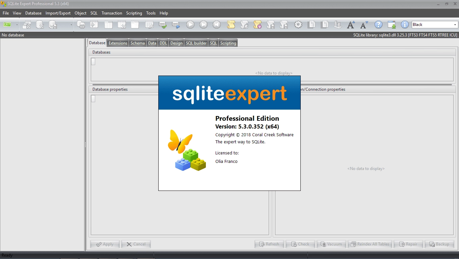Select the Database tab
The height and width of the screenshot is (259, 459).
(97, 42)
